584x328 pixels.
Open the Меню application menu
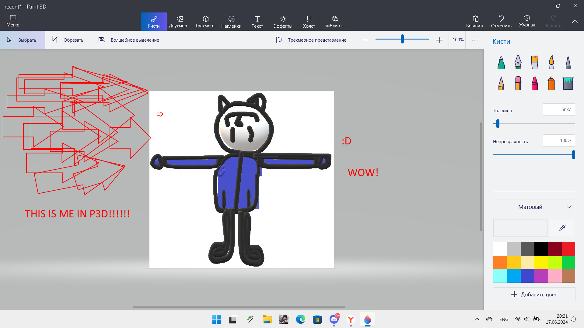click(13, 21)
